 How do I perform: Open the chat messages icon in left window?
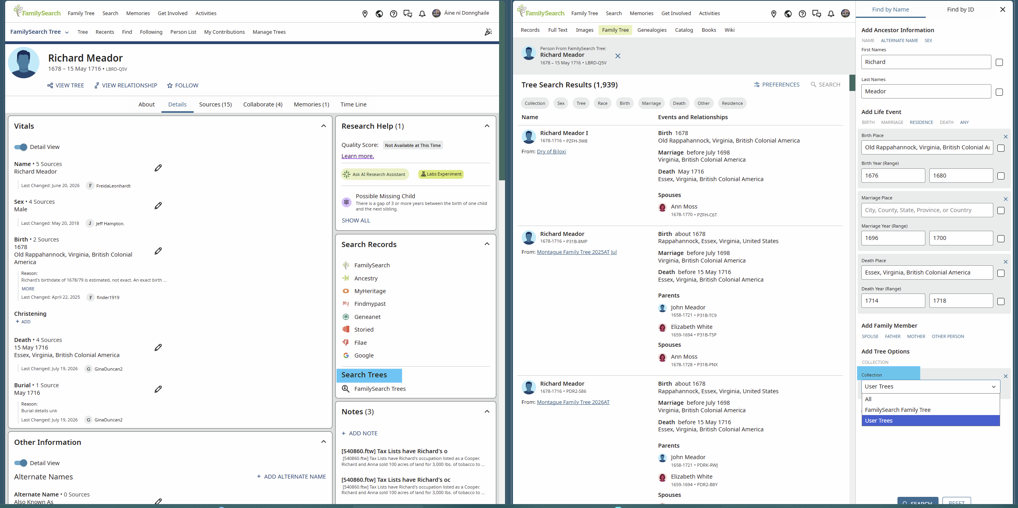click(408, 14)
